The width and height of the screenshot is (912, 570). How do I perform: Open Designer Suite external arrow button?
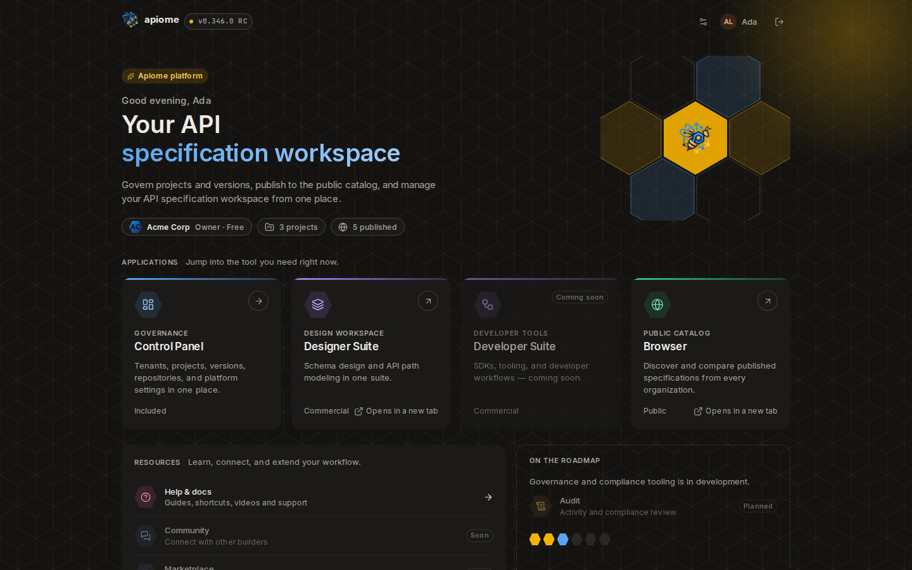(428, 301)
